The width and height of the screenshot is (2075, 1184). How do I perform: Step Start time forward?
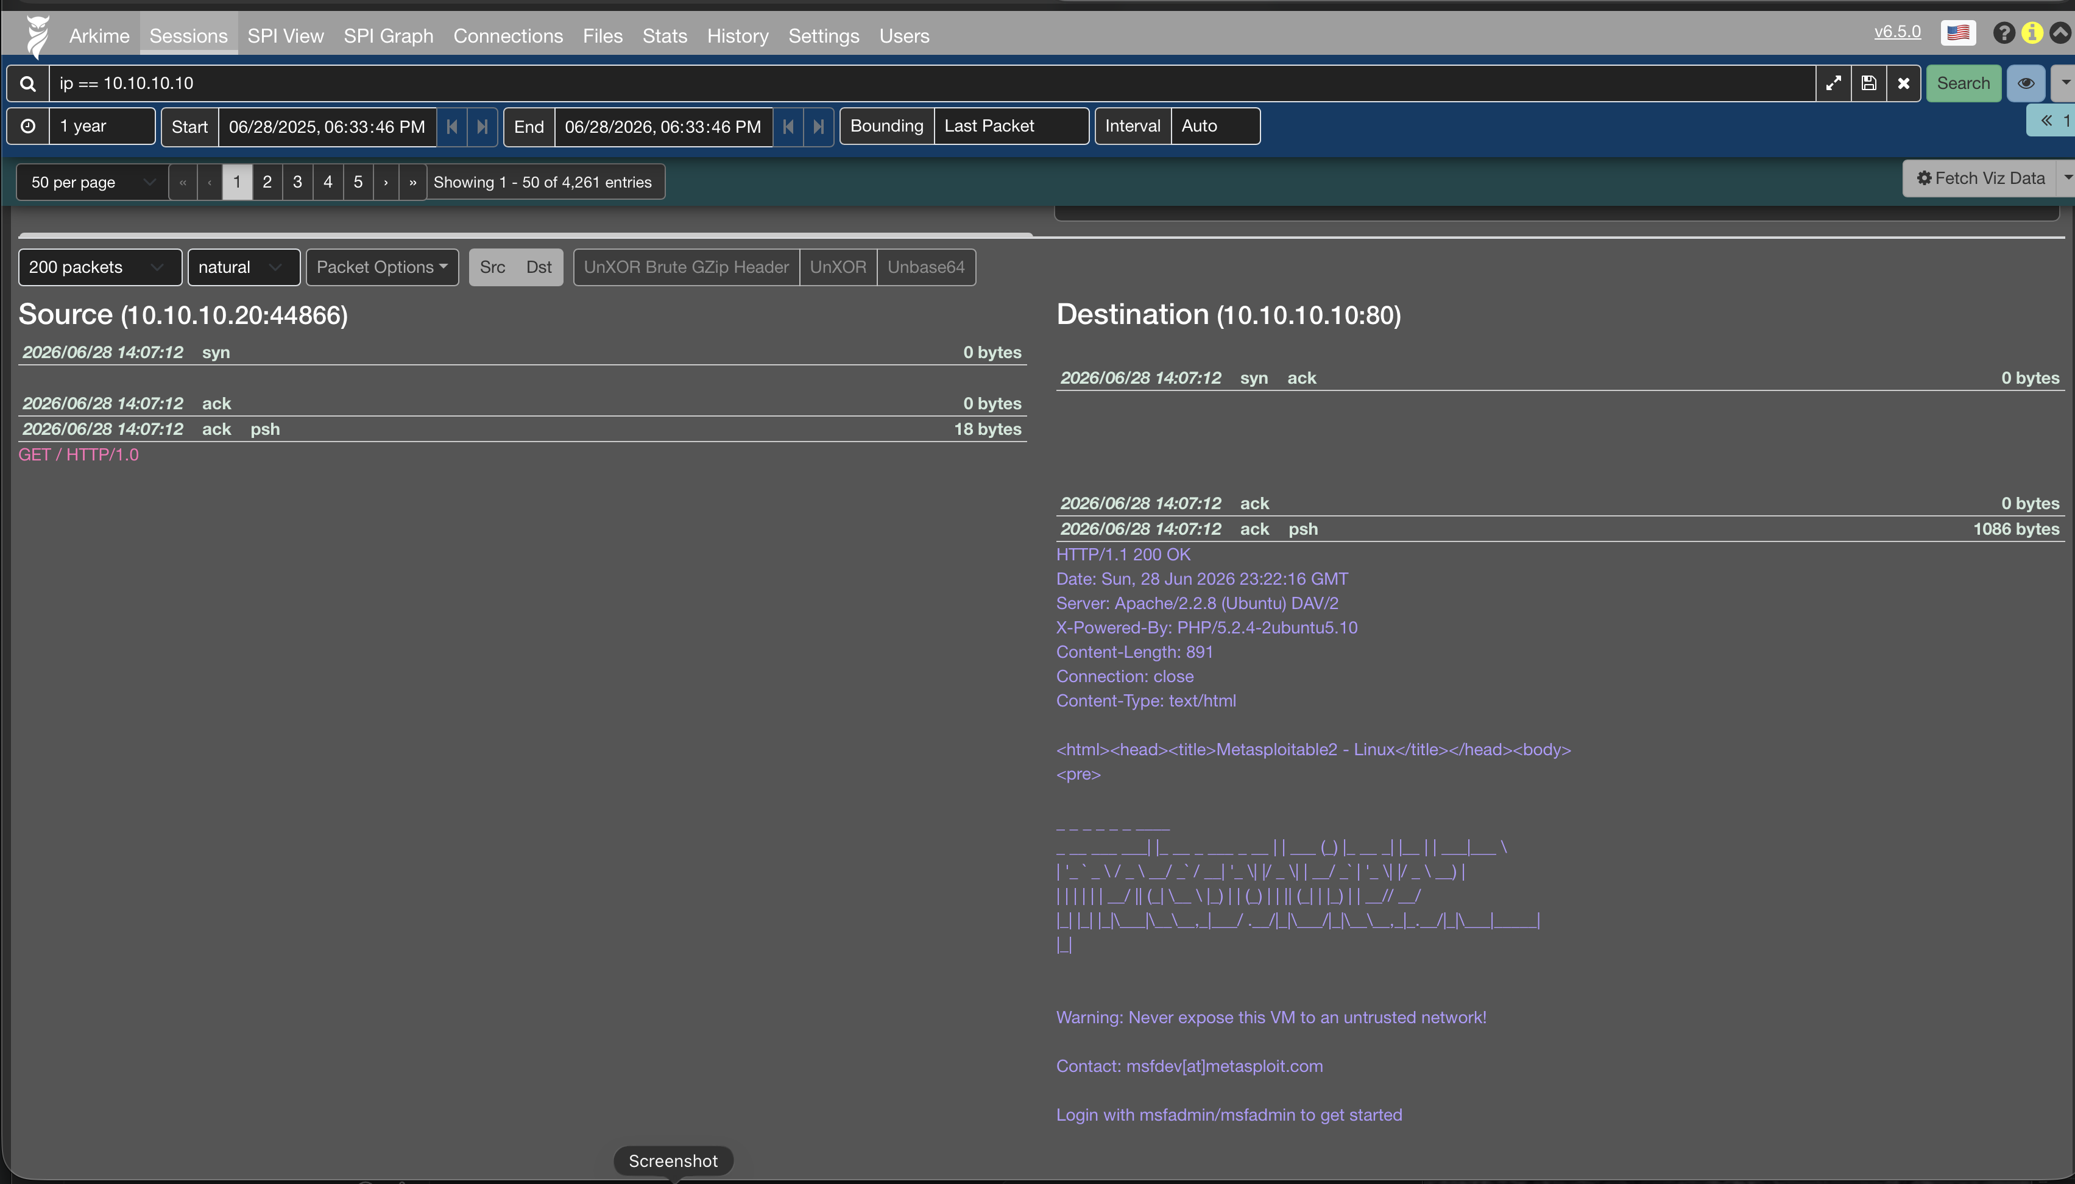coord(483,127)
